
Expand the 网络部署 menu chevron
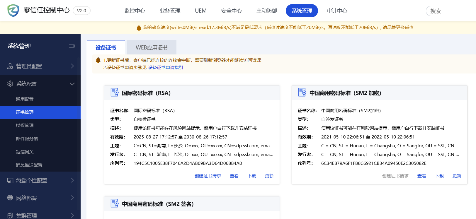tap(72, 198)
